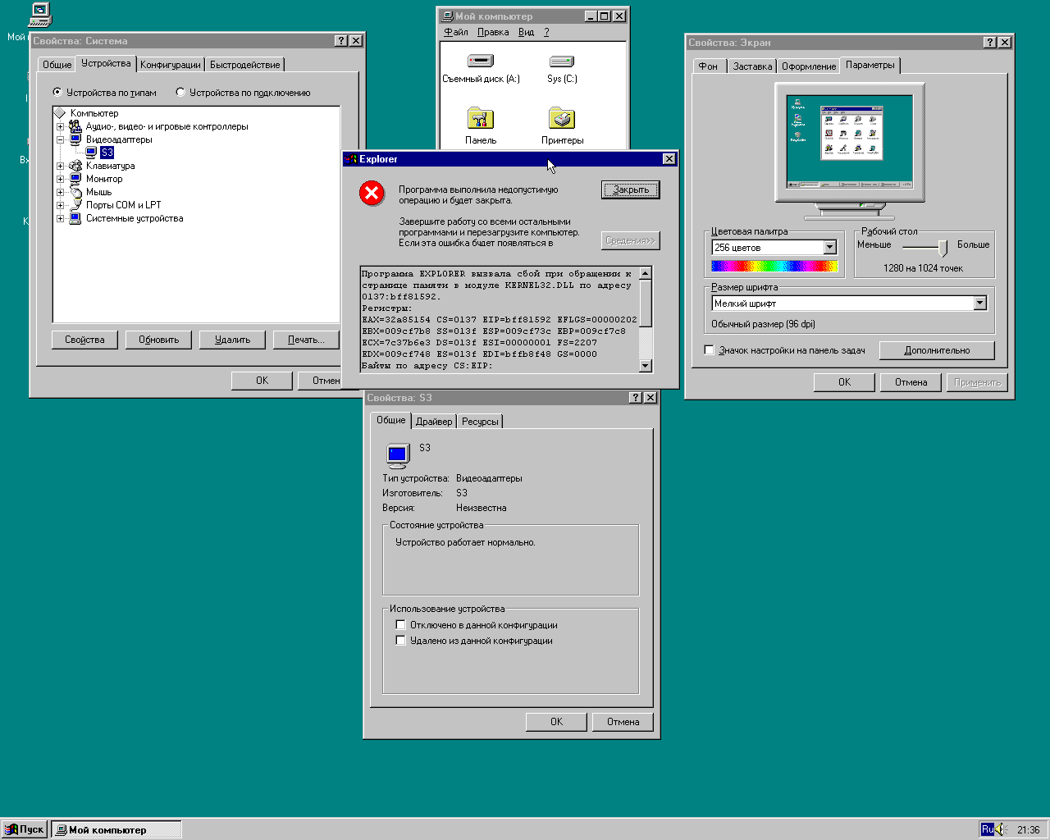Image resolution: width=1050 pixels, height=840 pixels.
Task: Click Закрыть in the Explorer error dialog
Action: (631, 189)
